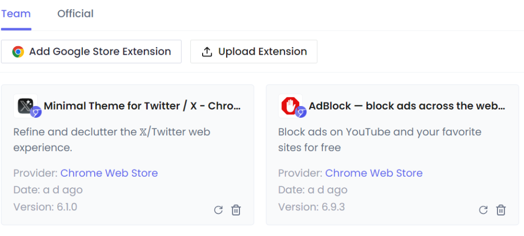Click the Upload Extension button

pyautogui.click(x=254, y=52)
